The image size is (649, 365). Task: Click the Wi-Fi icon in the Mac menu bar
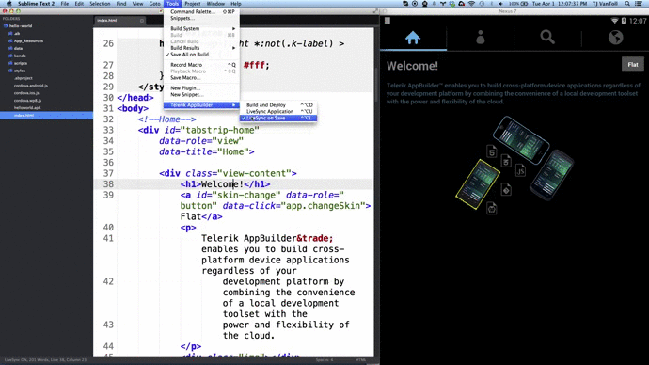pyautogui.click(x=471, y=4)
